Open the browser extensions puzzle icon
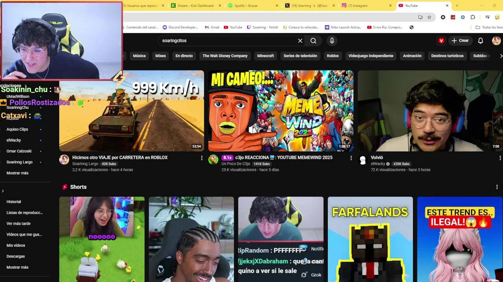This screenshot has height=282, width=503. (x=473, y=17)
